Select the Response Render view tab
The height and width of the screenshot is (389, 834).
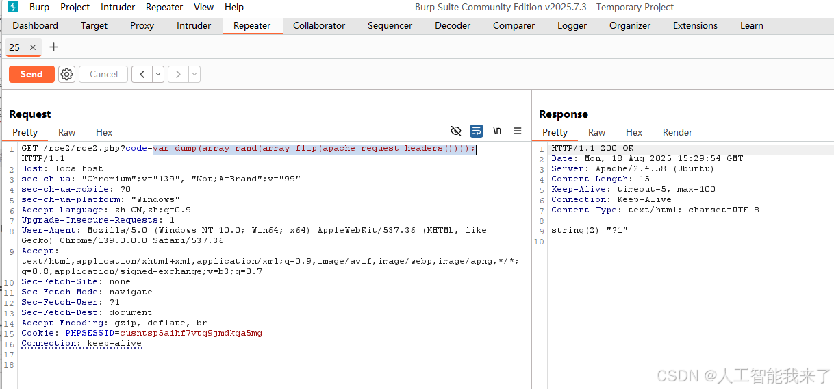click(x=678, y=132)
